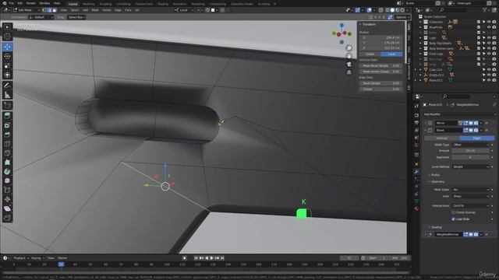Screen dimensions: 499x280
Task: Toggle WeightedNormal modifier render visibility
Action: coord(476,235)
